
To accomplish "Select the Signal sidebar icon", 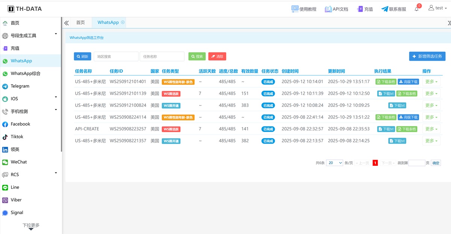I will pyautogui.click(x=5, y=213).
